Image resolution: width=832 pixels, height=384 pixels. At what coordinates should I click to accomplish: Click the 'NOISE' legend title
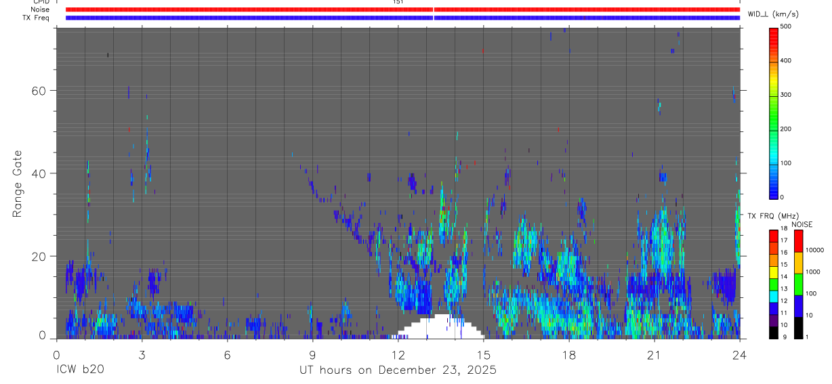(x=802, y=224)
